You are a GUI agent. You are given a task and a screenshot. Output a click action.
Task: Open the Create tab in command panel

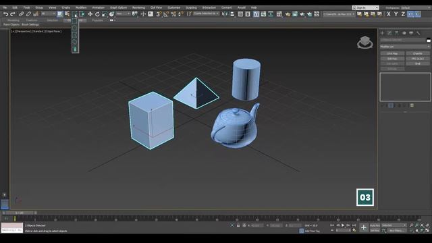pyautogui.click(x=383, y=33)
